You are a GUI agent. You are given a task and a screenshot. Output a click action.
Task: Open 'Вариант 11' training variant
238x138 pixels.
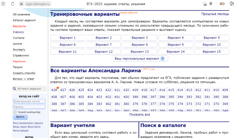tap(68, 52)
